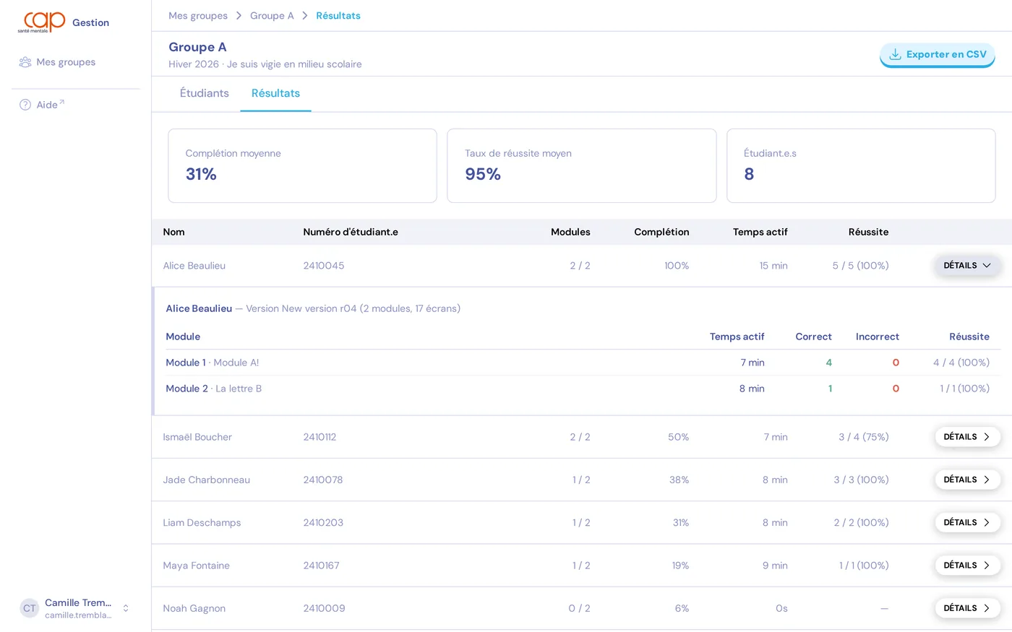Open Mes groupes in the sidebar
Image resolution: width=1012 pixels, height=632 pixels.
[75, 62]
